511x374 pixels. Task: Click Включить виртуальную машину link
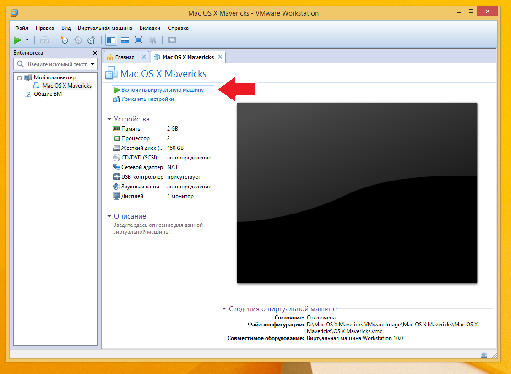[163, 90]
